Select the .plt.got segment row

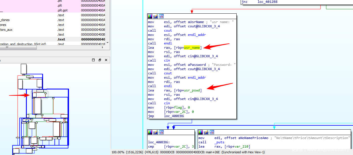(x=53, y=10)
